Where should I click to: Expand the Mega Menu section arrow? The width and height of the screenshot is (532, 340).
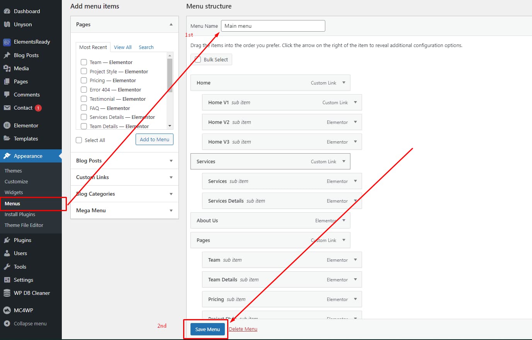pyautogui.click(x=171, y=211)
